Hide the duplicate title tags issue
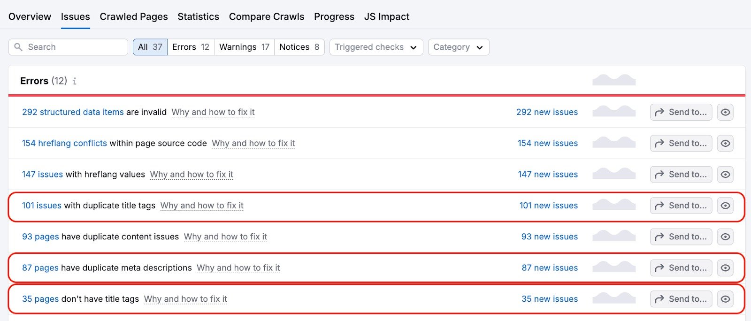The image size is (751, 321). 725,206
